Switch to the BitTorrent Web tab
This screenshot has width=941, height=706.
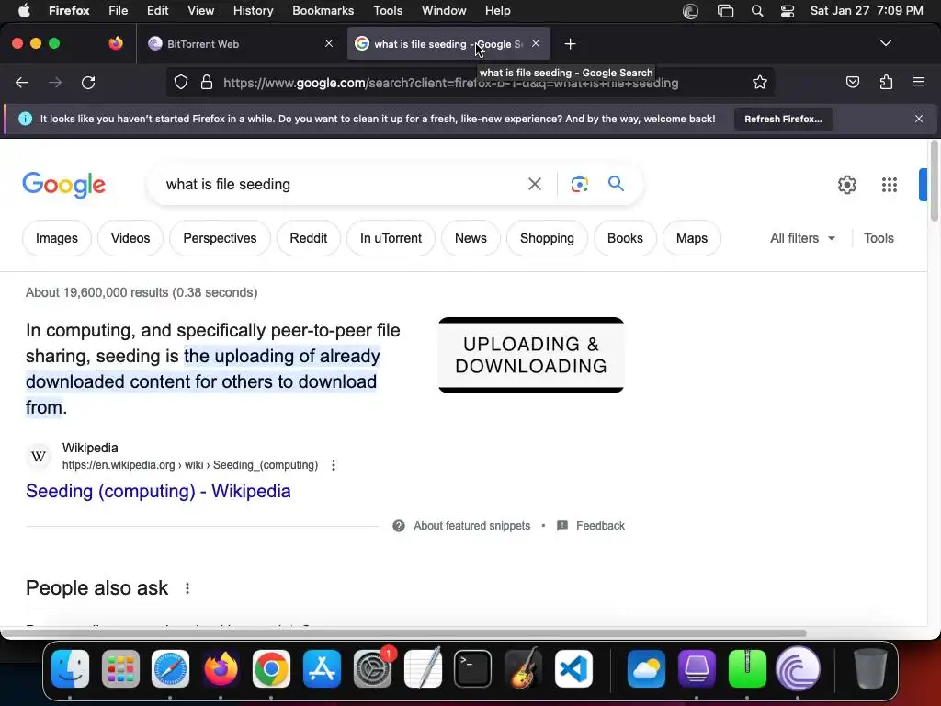pyautogui.click(x=240, y=44)
